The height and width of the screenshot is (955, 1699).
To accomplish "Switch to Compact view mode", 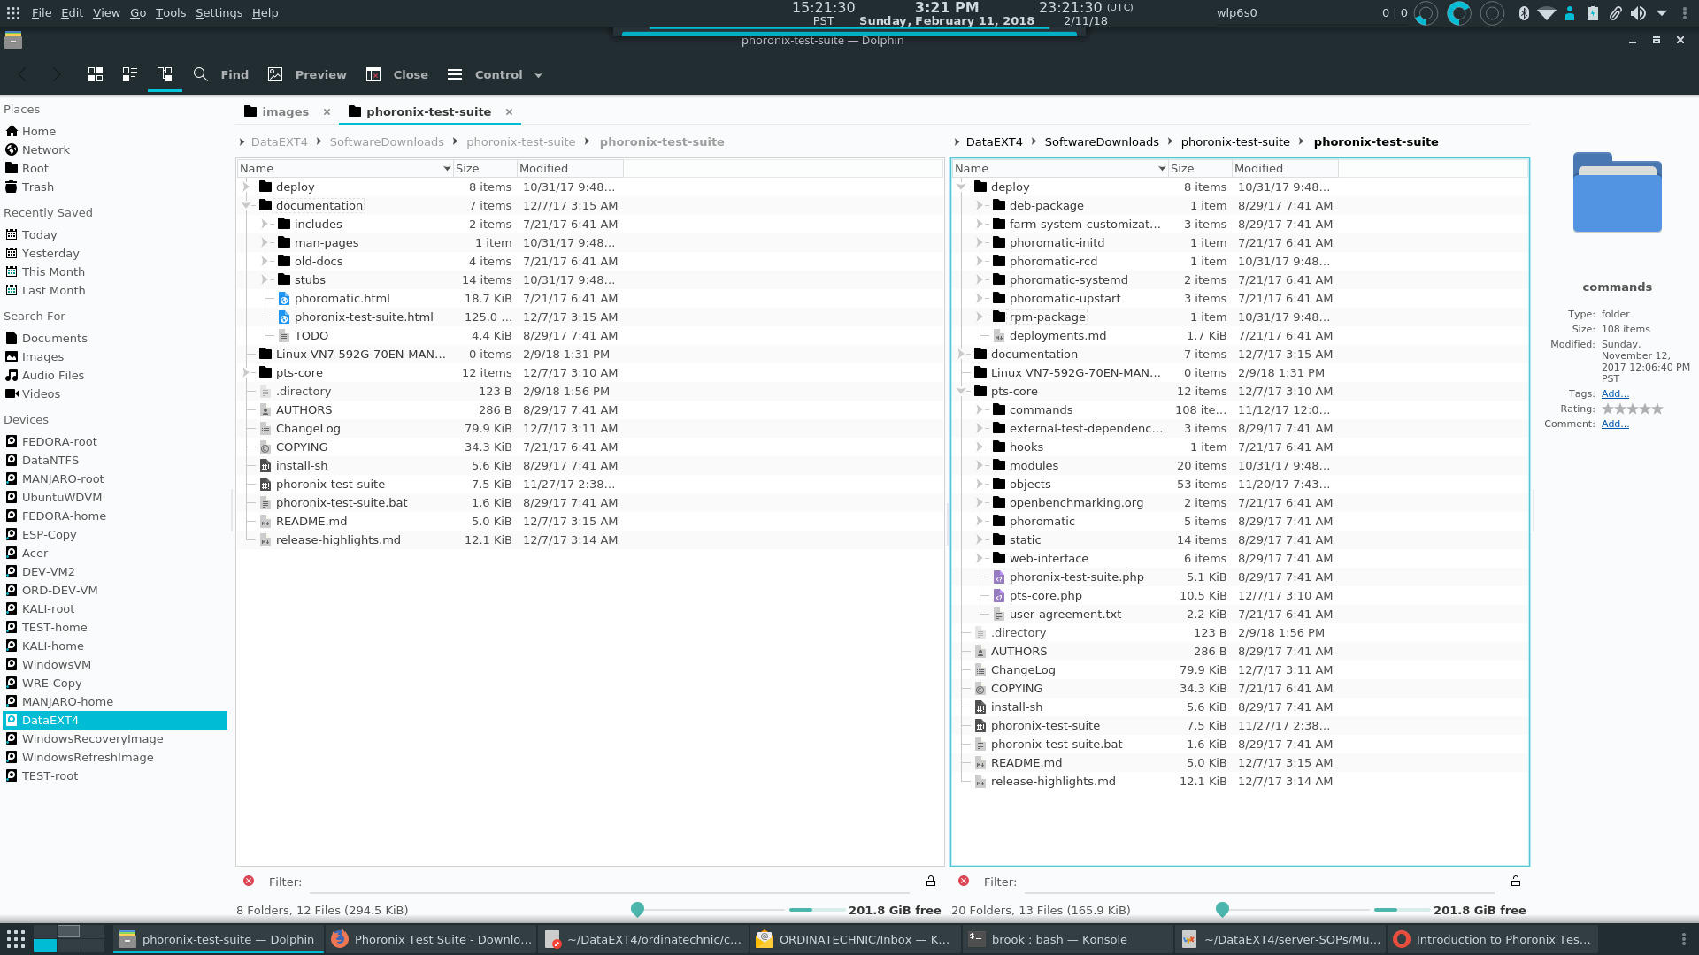I will (x=130, y=74).
